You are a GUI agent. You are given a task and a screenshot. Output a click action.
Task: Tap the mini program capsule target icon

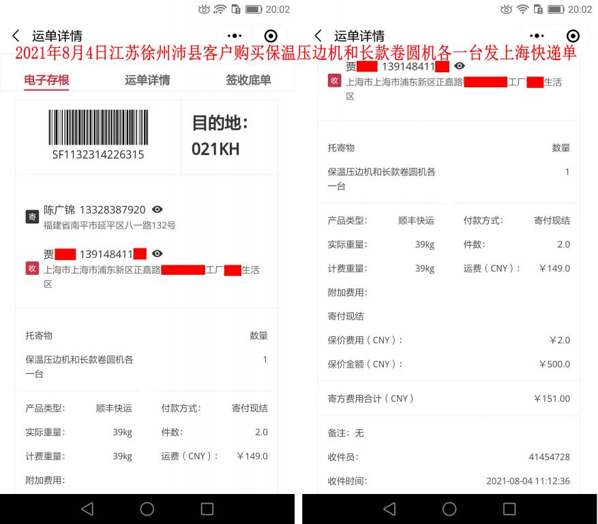(271, 35)
